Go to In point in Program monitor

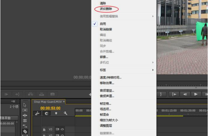[x=174, y=94]
